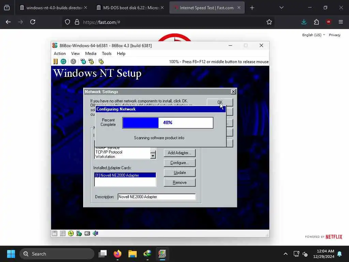Image resolution: width=349 pixels, height=262 pixels.
Task: Open 86Box Help menu
Action: tap(121, 54)
